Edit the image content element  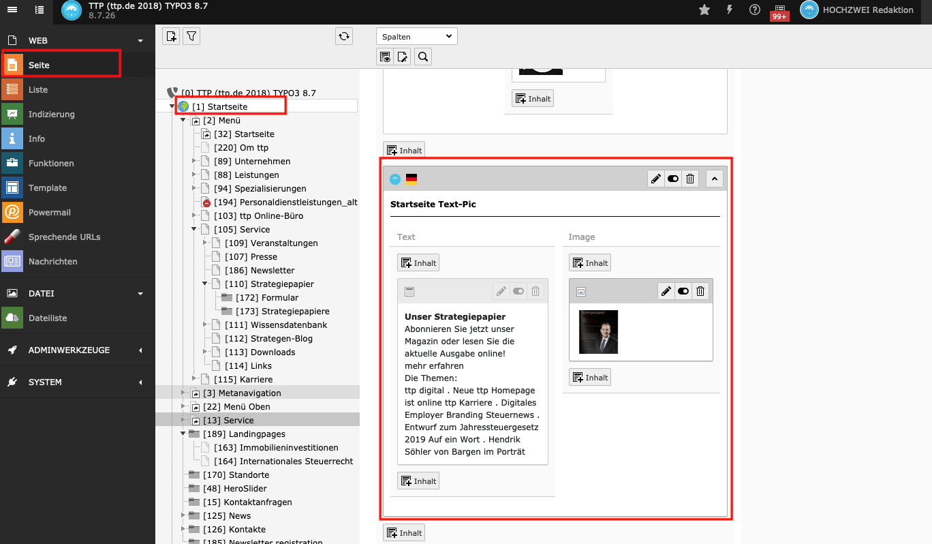pyautogui.click(x=666, y=291)
